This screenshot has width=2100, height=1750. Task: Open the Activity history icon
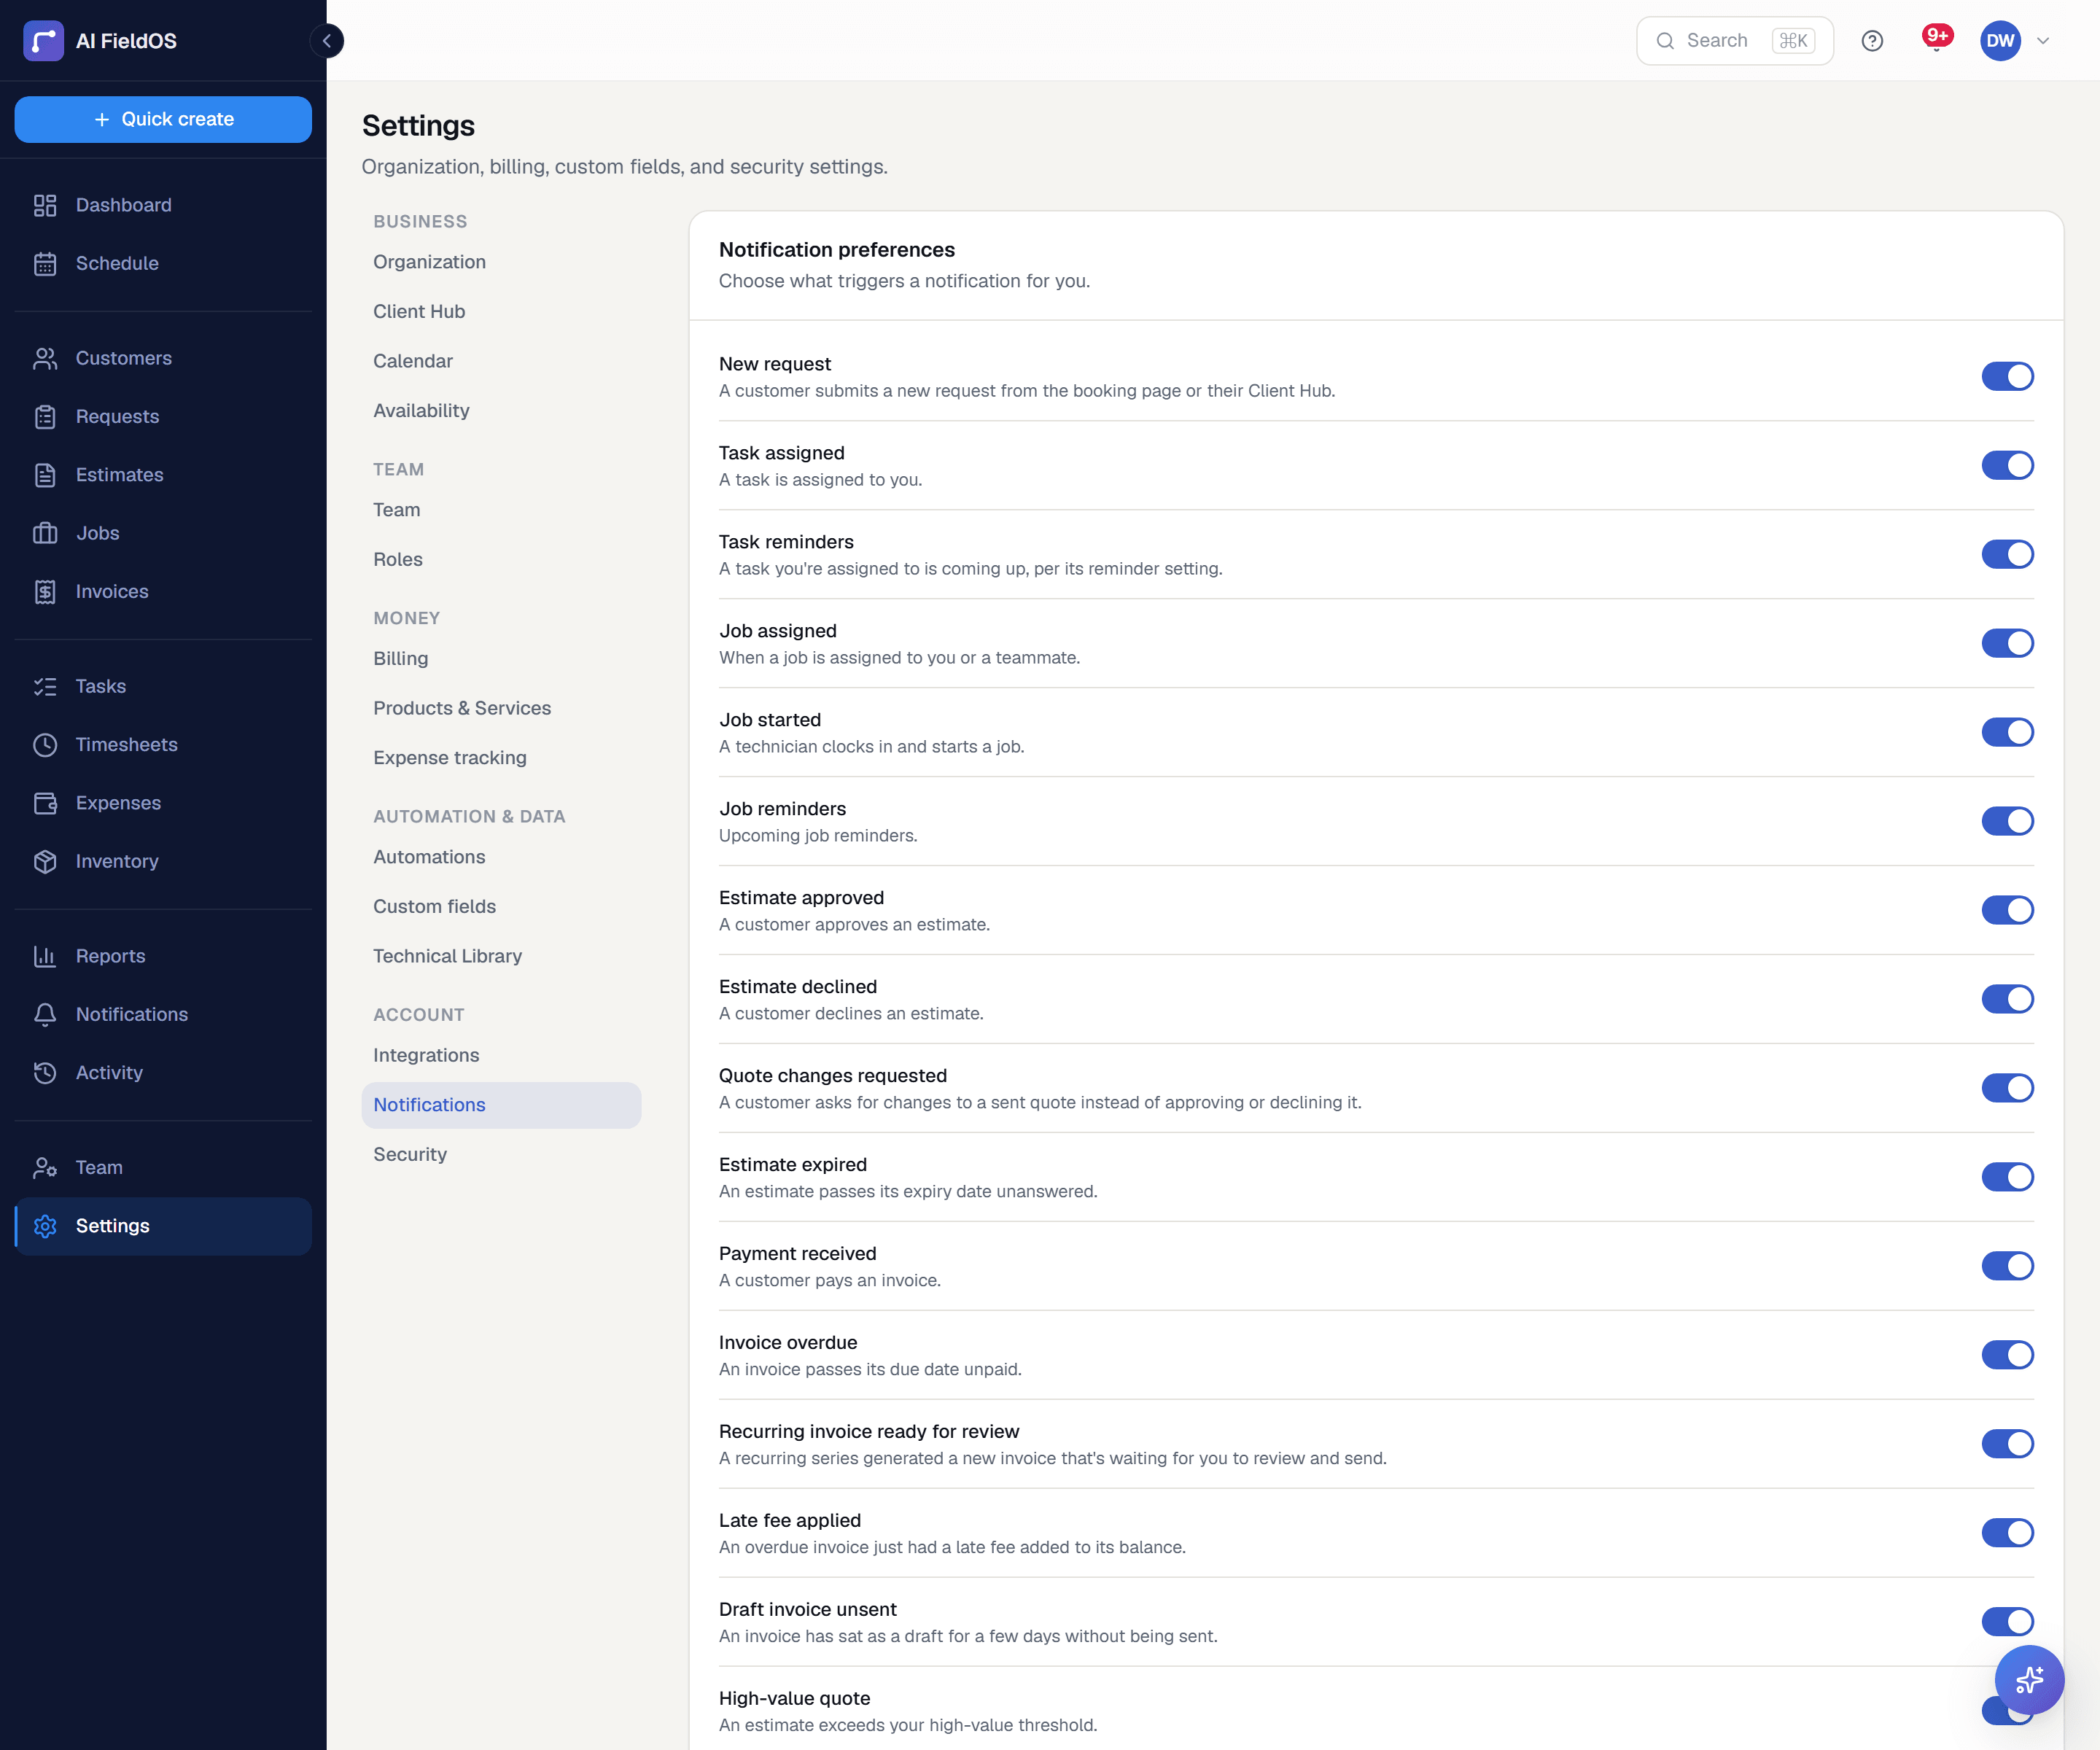pos(45,1073)
